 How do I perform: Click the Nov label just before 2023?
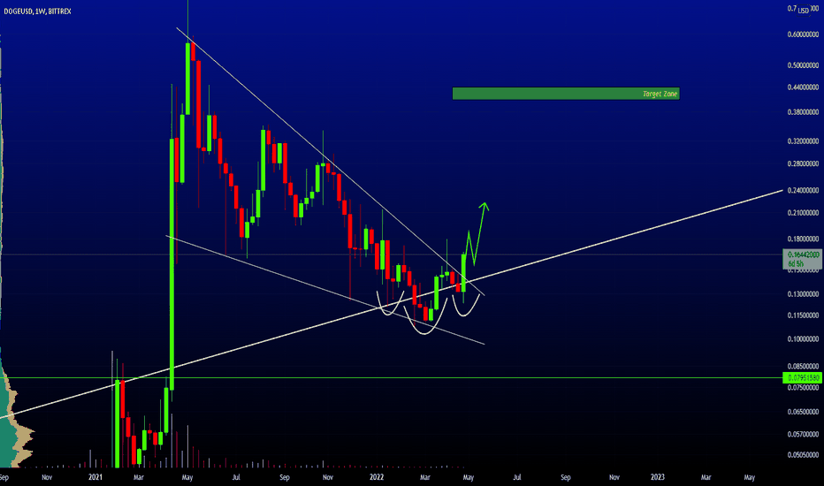(614, 477)
